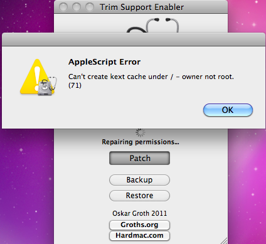Select the AppleScript Error heading

point(104,62)
